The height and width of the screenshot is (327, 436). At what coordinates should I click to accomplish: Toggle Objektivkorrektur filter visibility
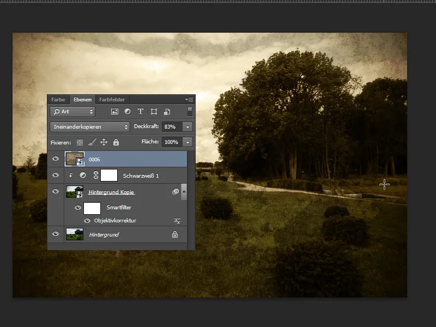(x=87, y=221)
